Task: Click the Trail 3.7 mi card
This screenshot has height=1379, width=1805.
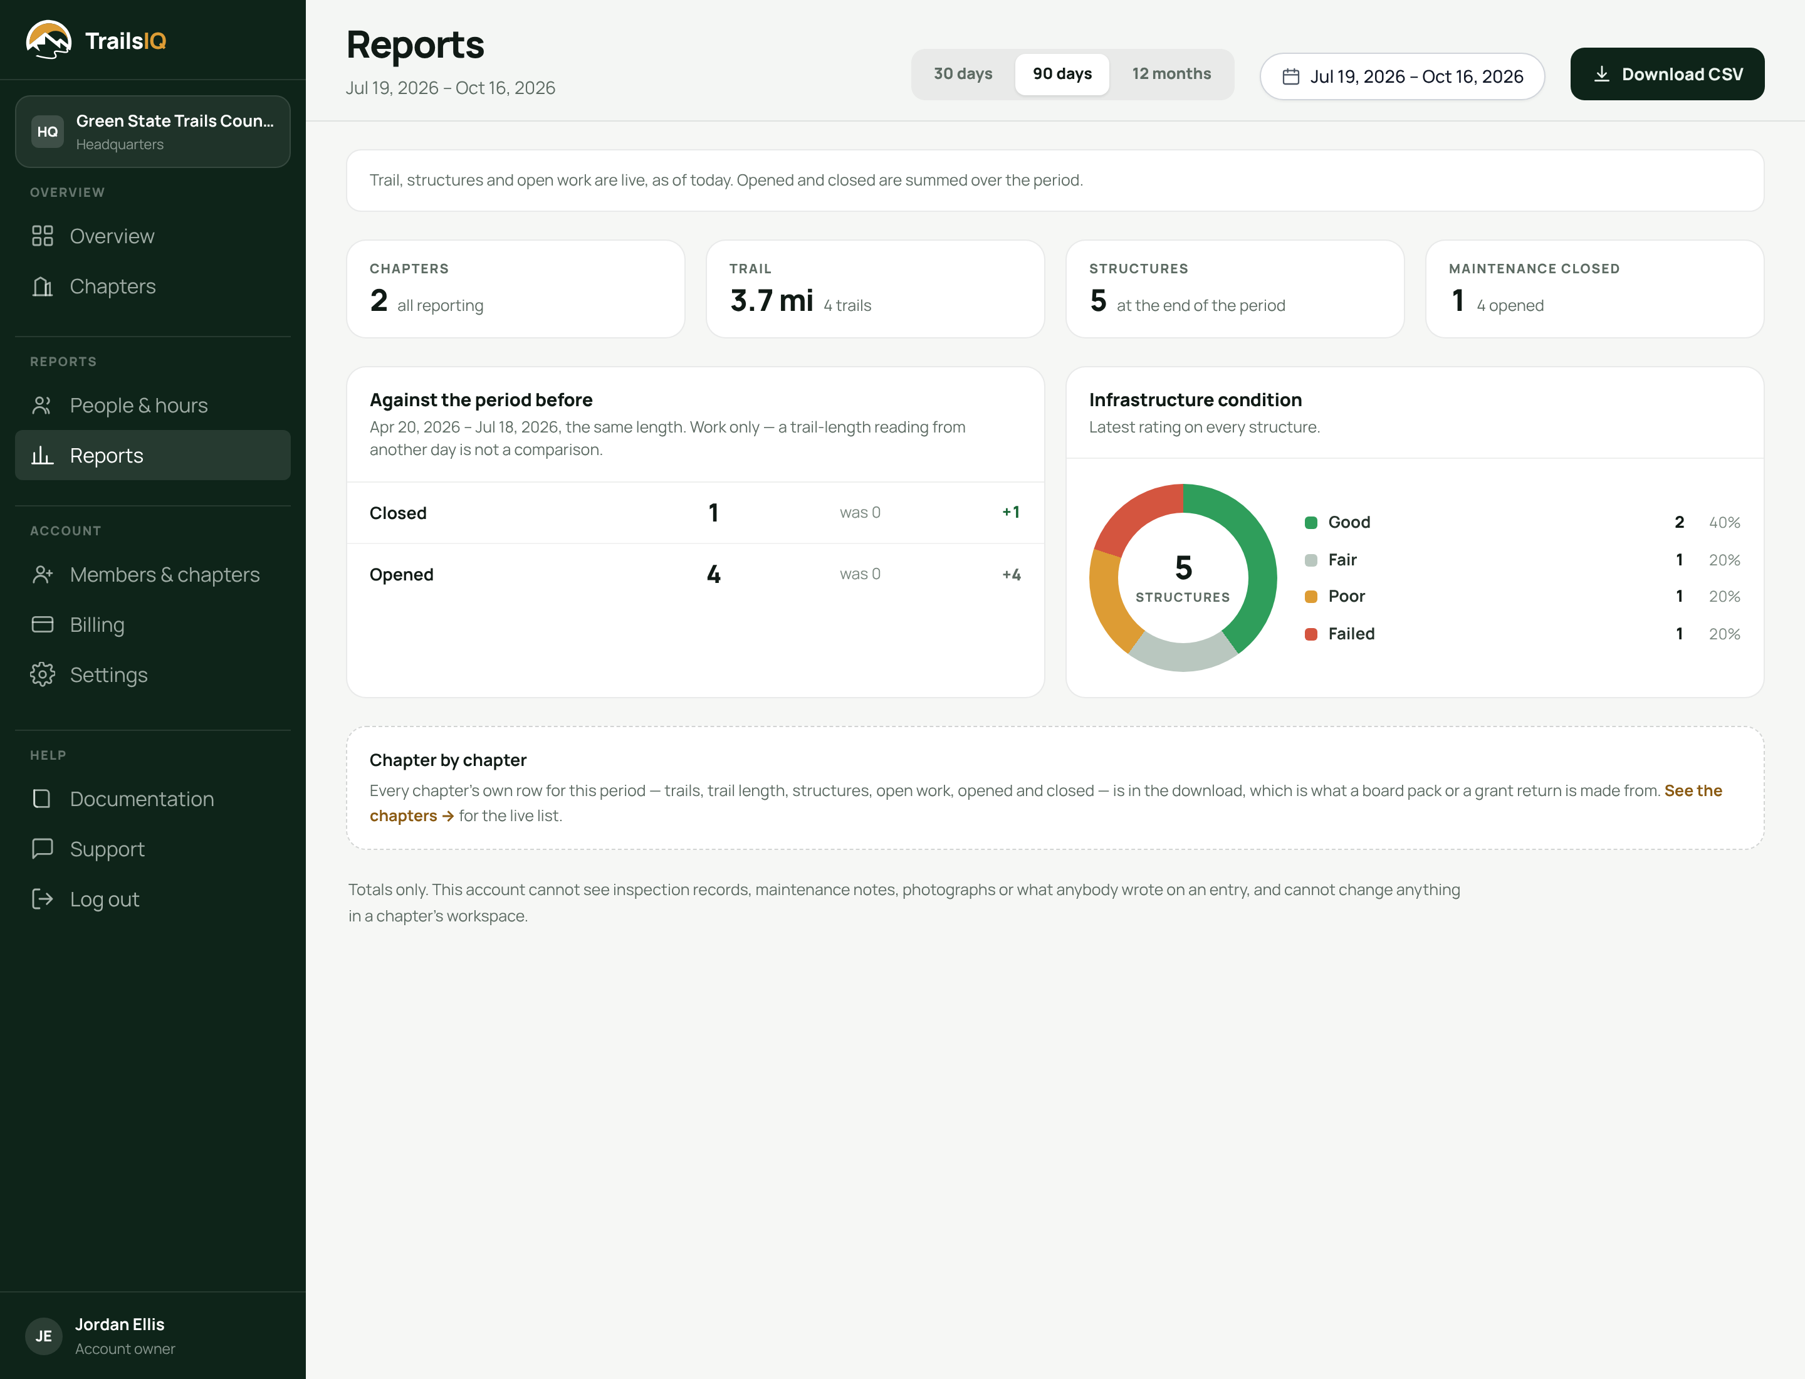Action: click(875, 289)
